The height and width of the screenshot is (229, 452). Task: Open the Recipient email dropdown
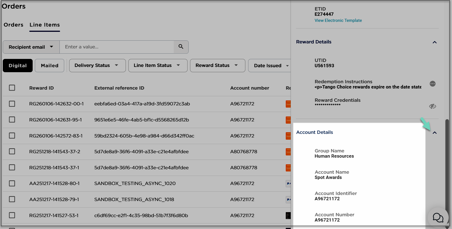31,47
